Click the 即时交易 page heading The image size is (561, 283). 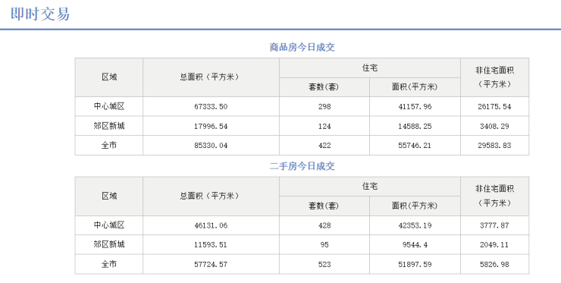pyautogui.click(x=40, y=14)
